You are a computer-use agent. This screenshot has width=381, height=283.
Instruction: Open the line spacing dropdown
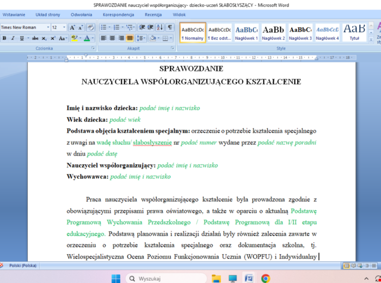143,38
